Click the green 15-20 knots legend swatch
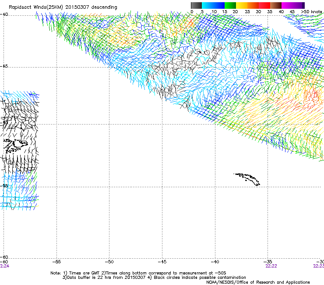This screenshot has height=285, width=324. (230, 5)
